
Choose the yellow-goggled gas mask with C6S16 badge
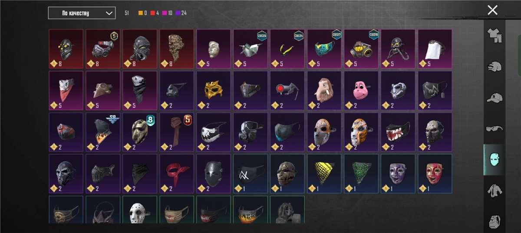[x=361, y=49]
